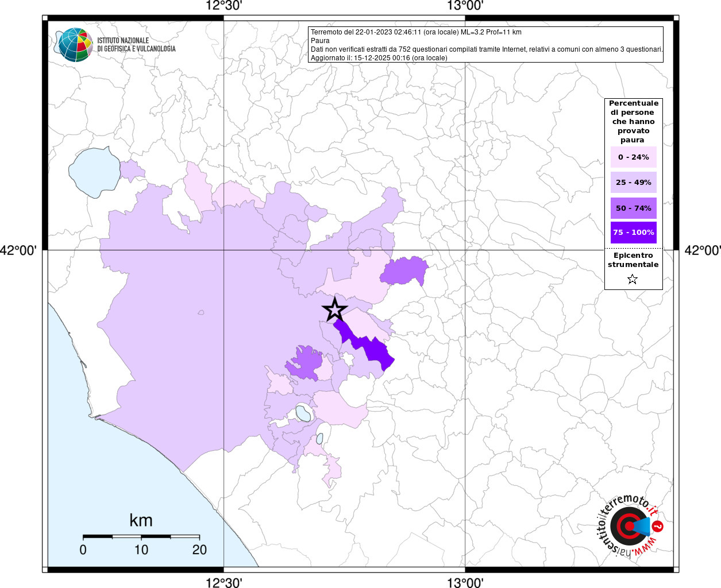Image resolution: width=721 pixels, height=588 pixels.
Task: Click the 'Epicentro strumentale' legend label
Action: coord(633,260)
